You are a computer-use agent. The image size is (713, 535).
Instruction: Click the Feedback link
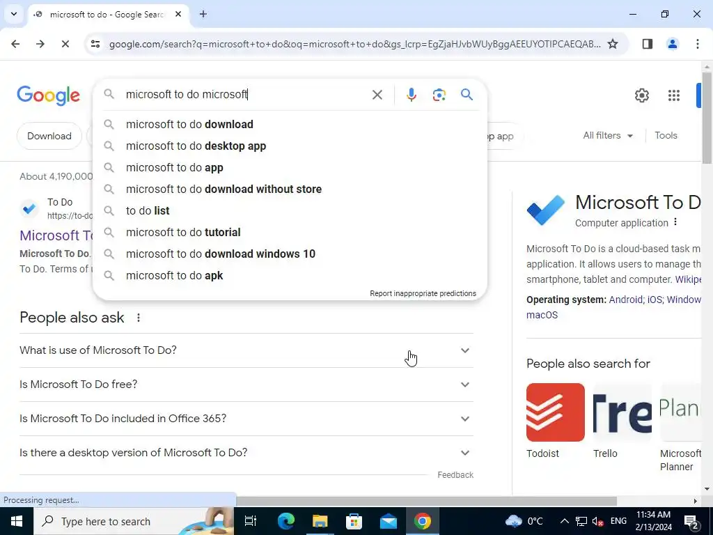click(x=455, y=475)
